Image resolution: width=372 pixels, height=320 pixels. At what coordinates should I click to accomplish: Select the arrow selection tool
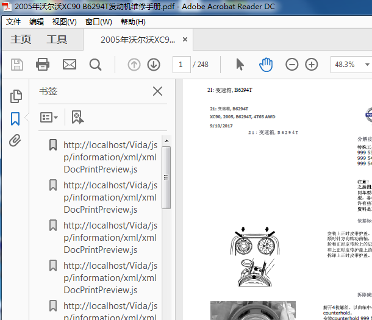(240, 65)
